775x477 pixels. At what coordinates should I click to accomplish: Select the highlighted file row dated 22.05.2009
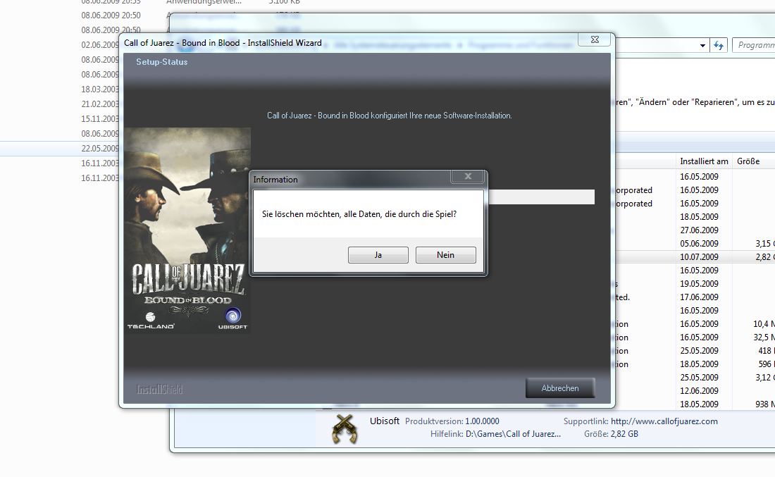[59, 148]
